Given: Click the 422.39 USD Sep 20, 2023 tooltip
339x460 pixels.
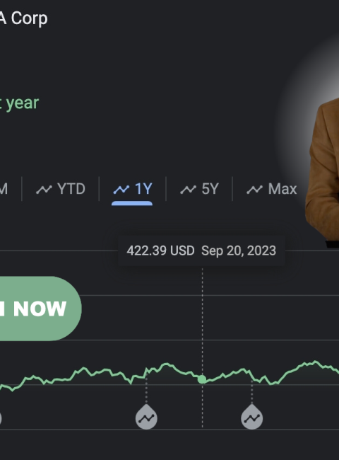Looking at the screenshot, I should [201, 251].
